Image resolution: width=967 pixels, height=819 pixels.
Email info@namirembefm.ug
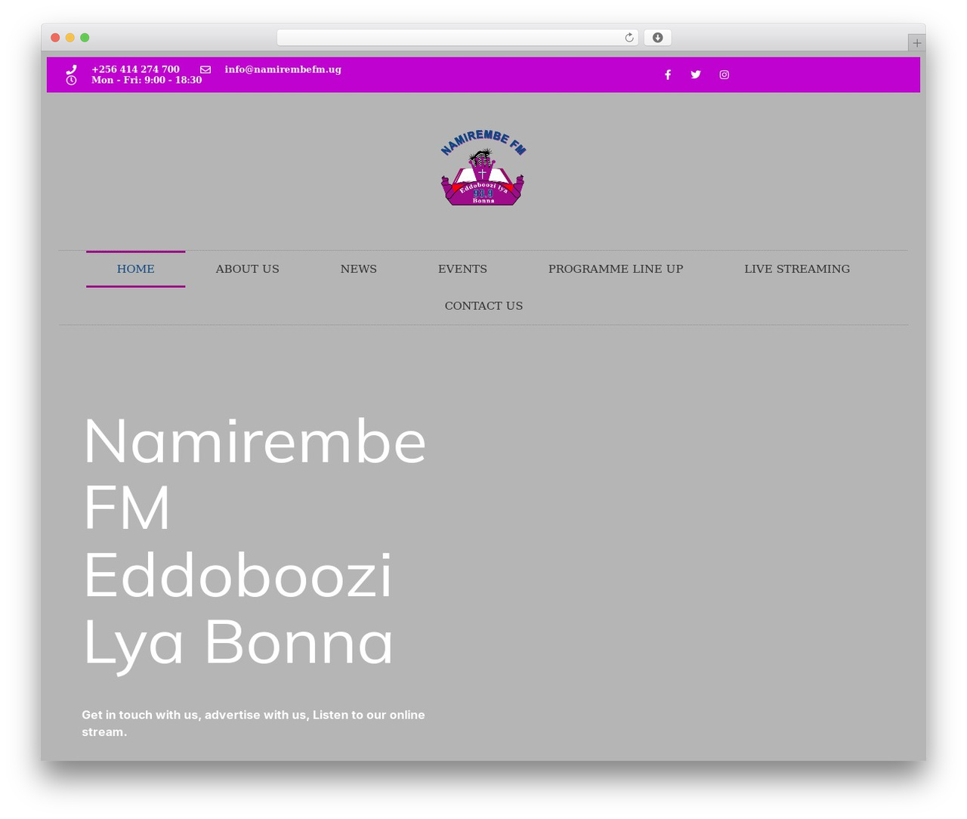point(283,70)
